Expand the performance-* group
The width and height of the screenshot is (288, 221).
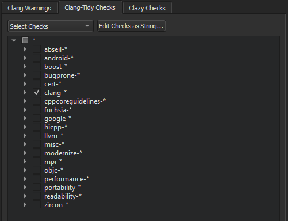[x=25, y=179]
